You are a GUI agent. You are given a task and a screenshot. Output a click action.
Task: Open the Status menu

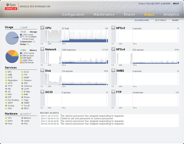pos(149,15)
